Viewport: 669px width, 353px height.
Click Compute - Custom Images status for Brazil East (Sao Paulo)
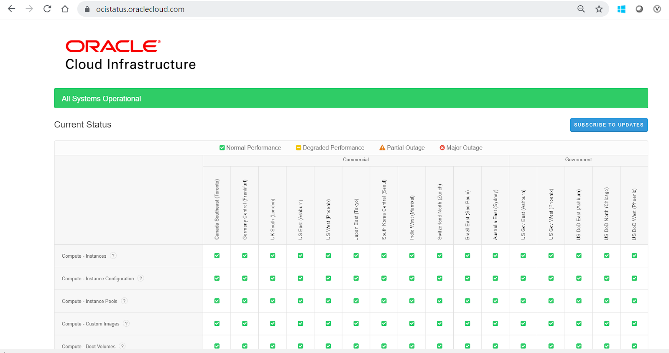[x=467, y=323]
